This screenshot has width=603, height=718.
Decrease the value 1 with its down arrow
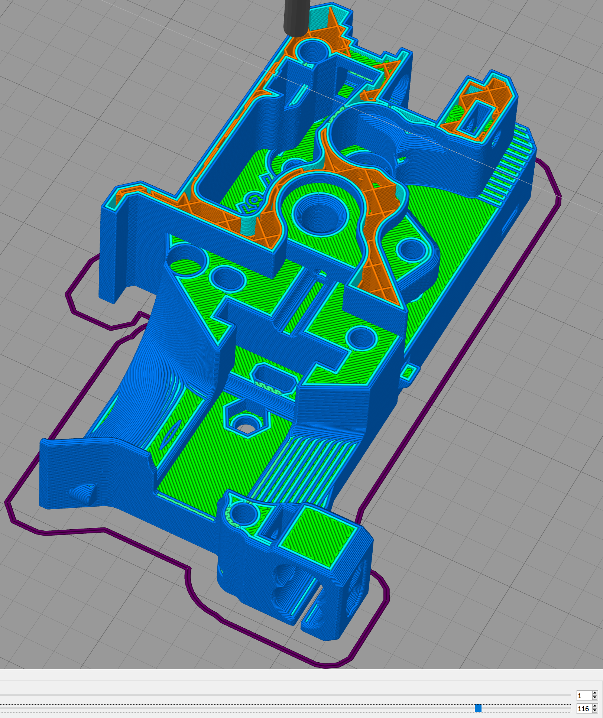point(594,698)
